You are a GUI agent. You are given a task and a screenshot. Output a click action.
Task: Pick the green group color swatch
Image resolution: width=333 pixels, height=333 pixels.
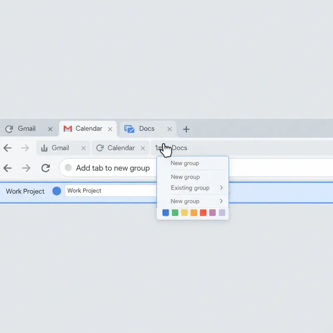tap(175, 213)
